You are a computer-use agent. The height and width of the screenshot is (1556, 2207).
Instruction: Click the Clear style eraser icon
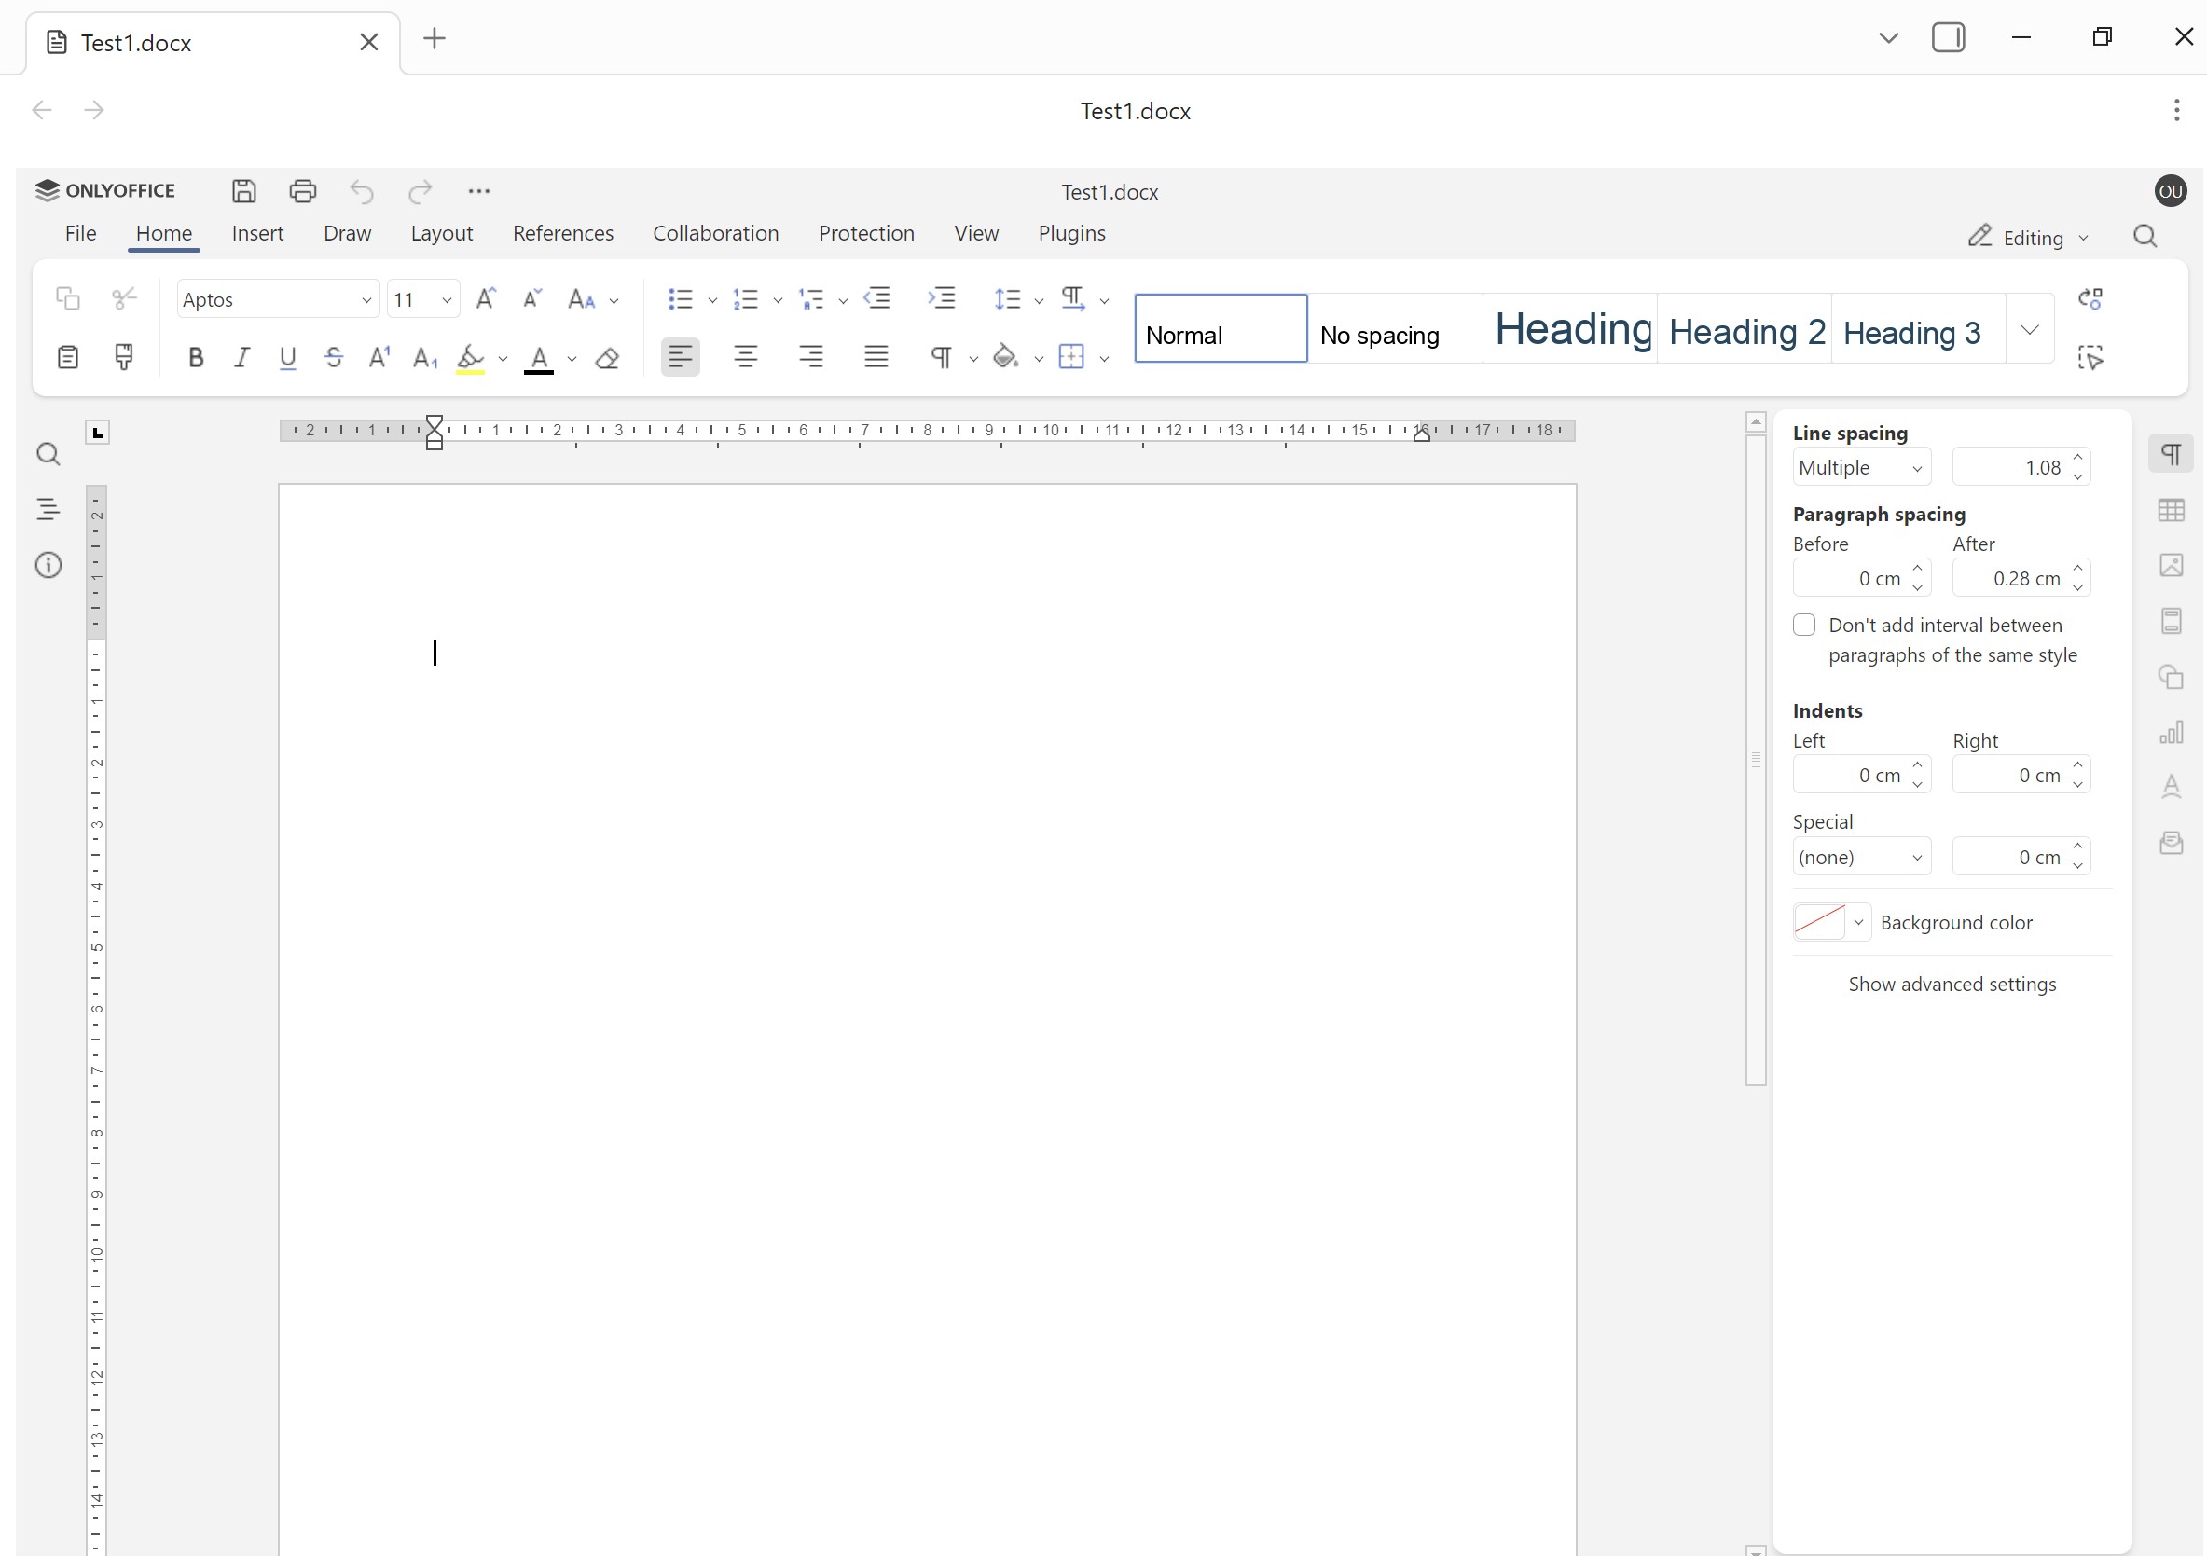[607, 359]
